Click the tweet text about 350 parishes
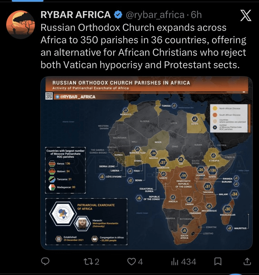259x275 pixels. click(143, 46)
